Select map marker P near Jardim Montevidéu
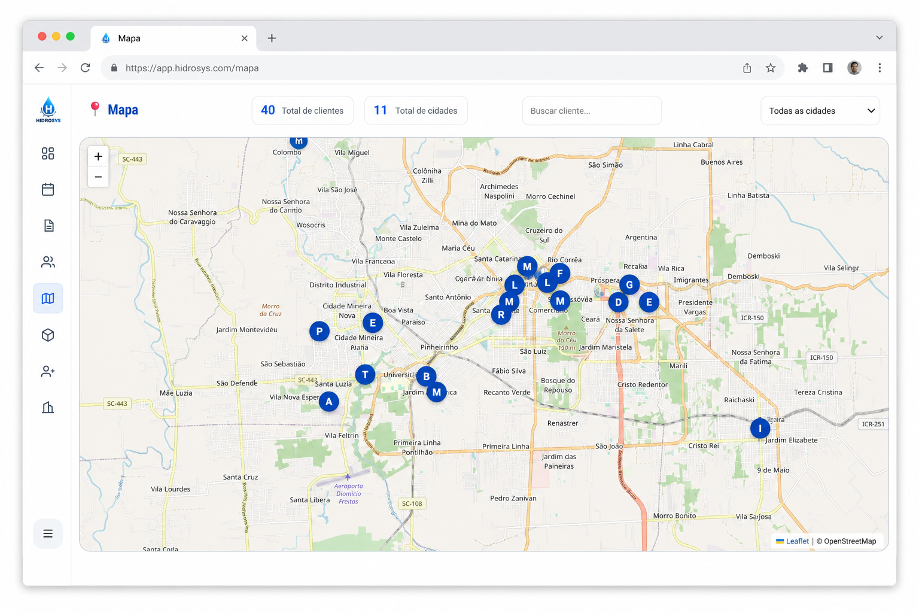 pos(319,331)
